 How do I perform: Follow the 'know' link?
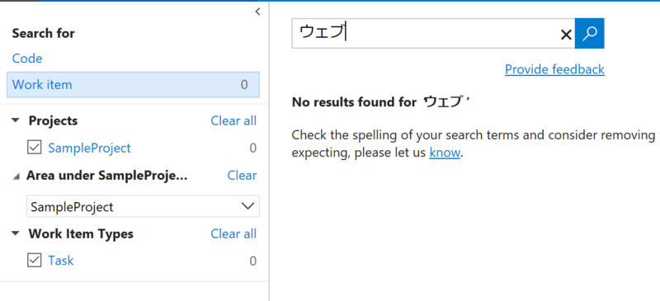coord(445,153)
